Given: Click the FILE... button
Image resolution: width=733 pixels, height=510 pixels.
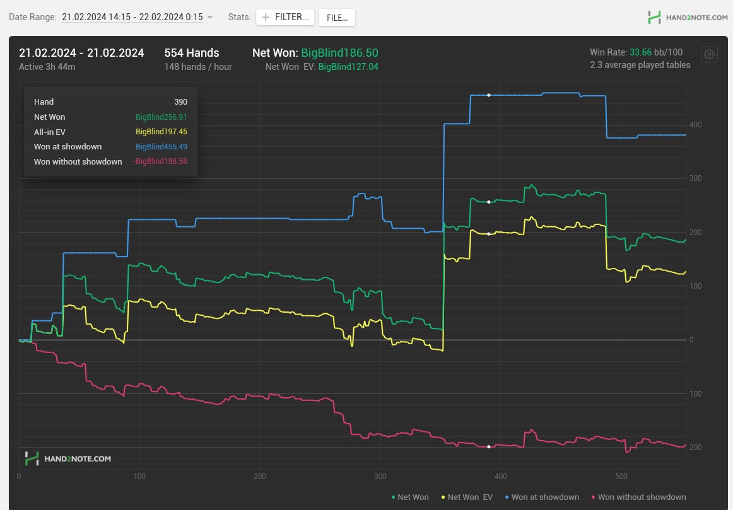Looking at the screenshot, I should tap(337, 18).
